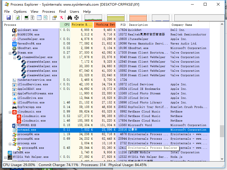227x170 pixels.
Task: Click the Processes: 314 status entry
Action: point(93,165)
